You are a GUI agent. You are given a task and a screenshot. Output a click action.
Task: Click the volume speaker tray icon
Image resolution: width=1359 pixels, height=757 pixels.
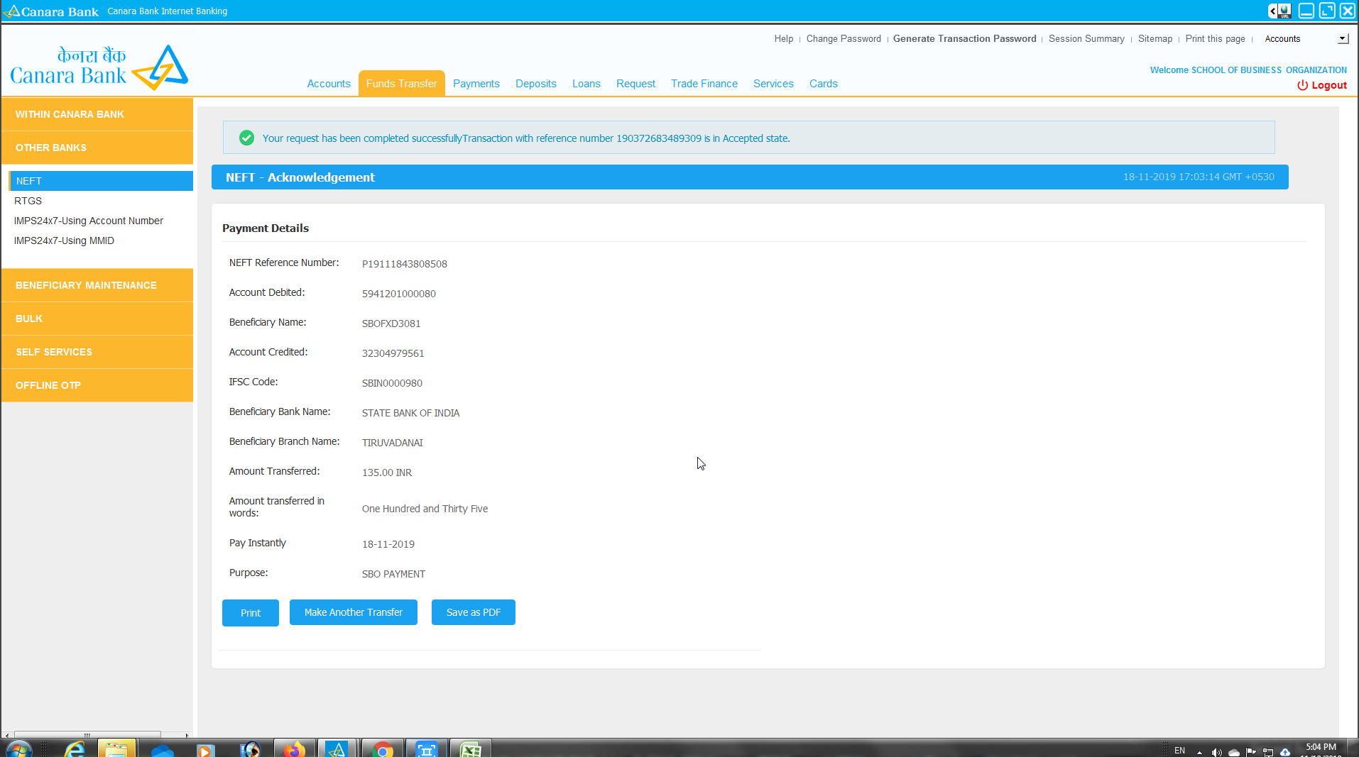[1216, 752]
